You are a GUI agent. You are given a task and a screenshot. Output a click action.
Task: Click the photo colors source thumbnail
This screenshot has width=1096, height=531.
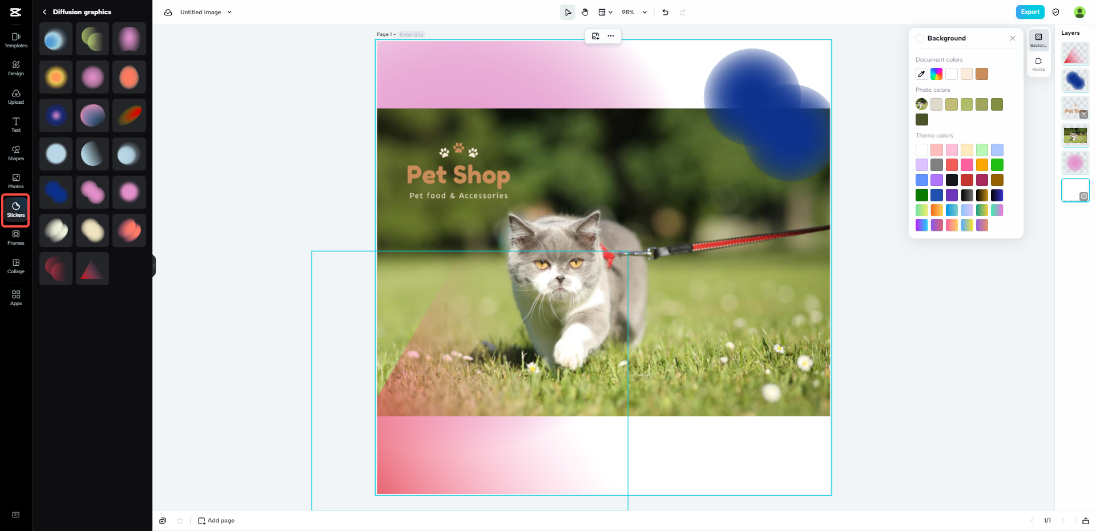tap(921, 104)
